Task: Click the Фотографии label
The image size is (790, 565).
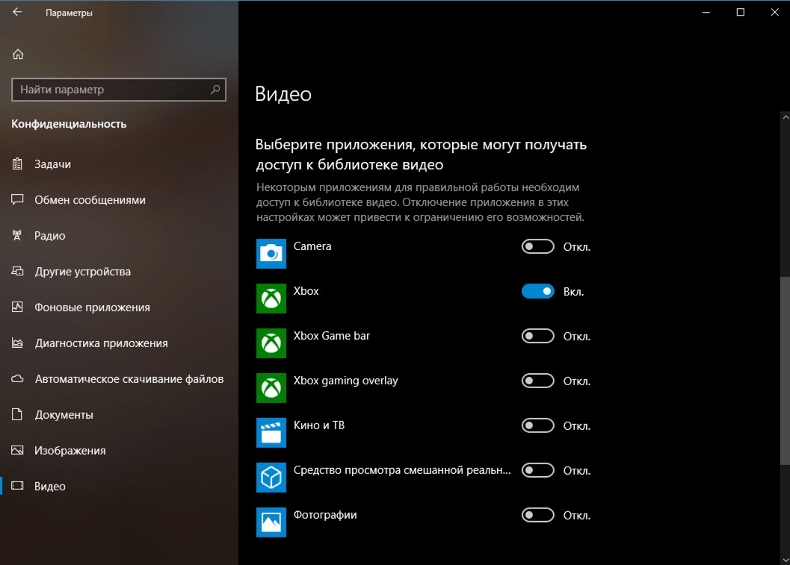Action: point(325,515)
